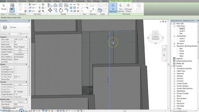Click the Zoom Region navigation bar icon
199x112 pixels.
tap(164, 55)
